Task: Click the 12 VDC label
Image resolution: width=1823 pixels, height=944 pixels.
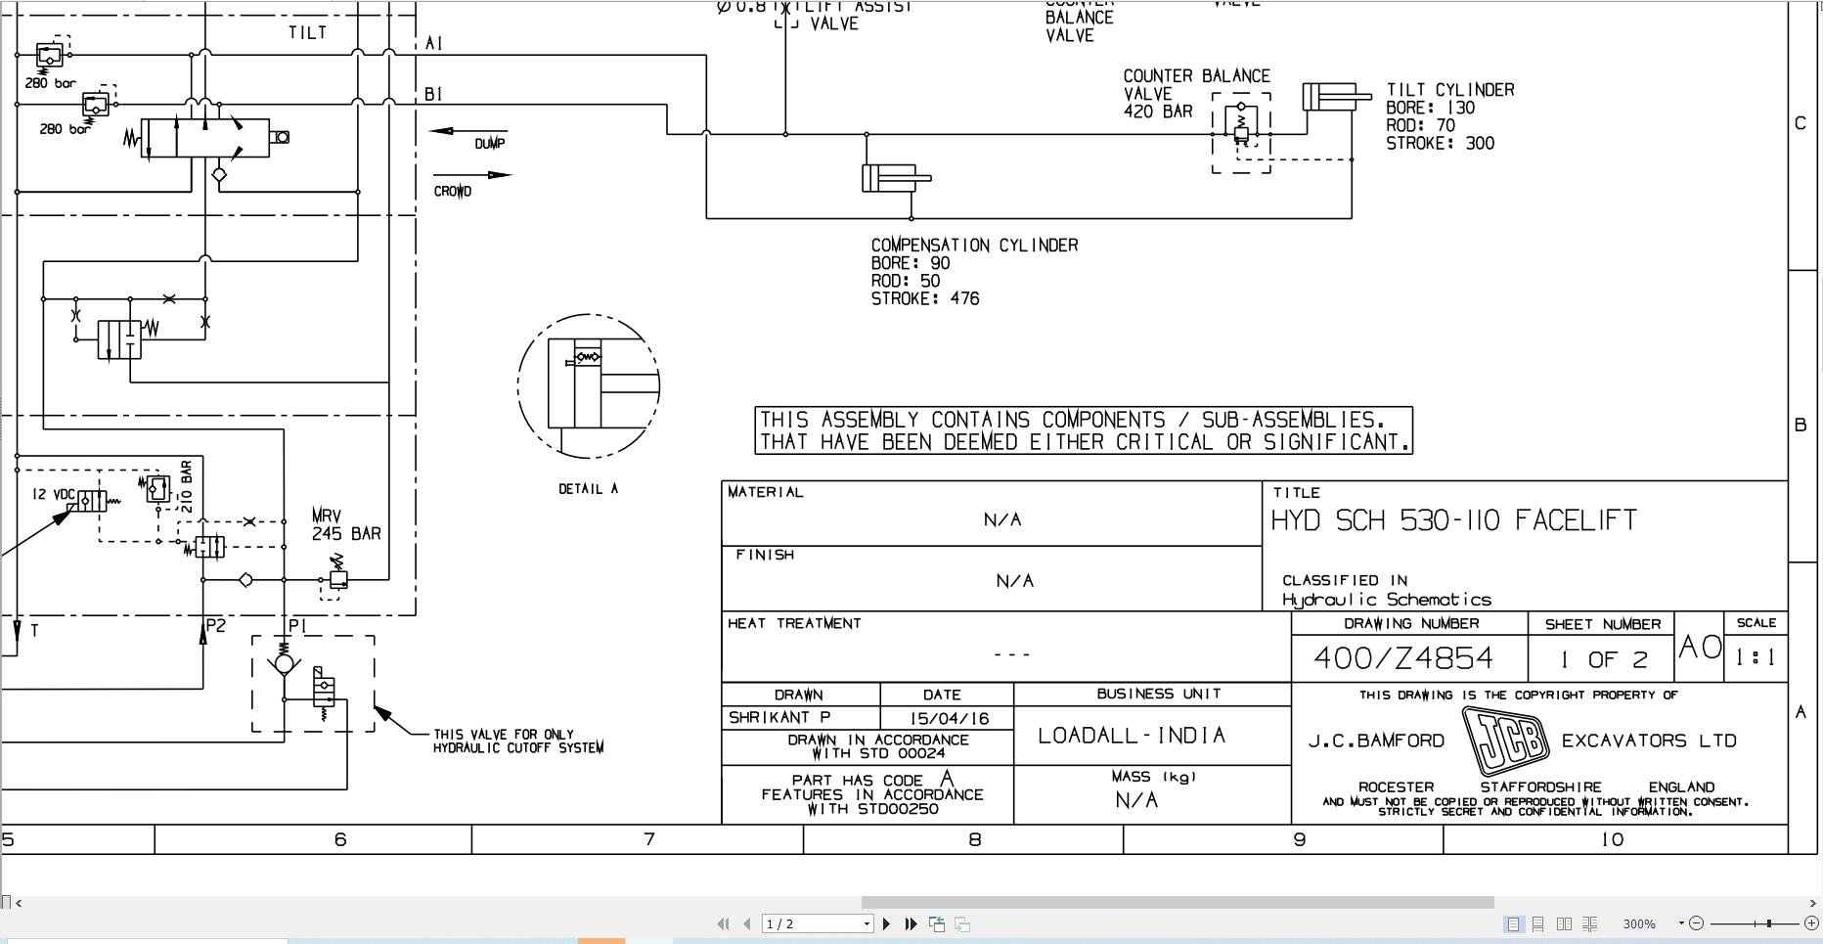Action: click(x=54, y=494)
